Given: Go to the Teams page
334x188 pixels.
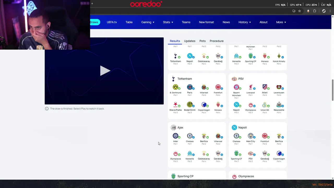Looking at the screenshot, I should 186,22.
